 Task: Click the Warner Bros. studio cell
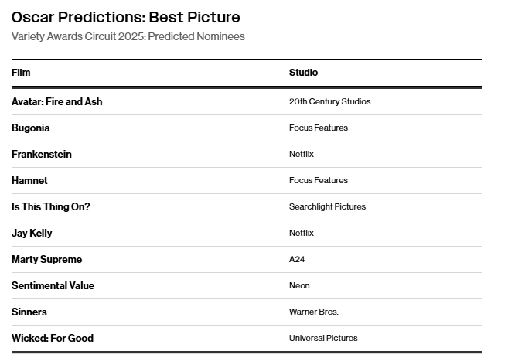[314, 312]
